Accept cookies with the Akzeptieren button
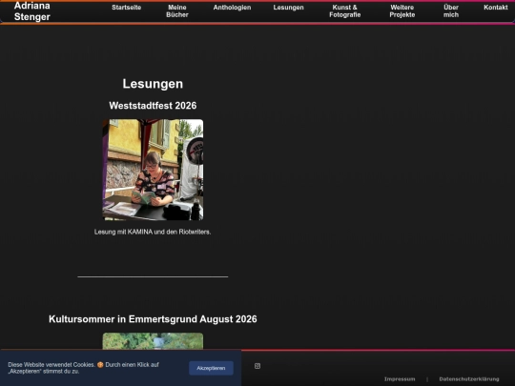 pyautogui.click(x=211, y=368)
